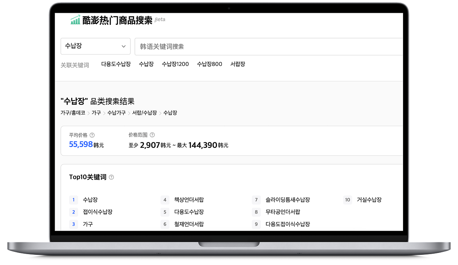Select related keyword 다용도수납장
This screenshot has width=458, height=265.
pos(116,64)
